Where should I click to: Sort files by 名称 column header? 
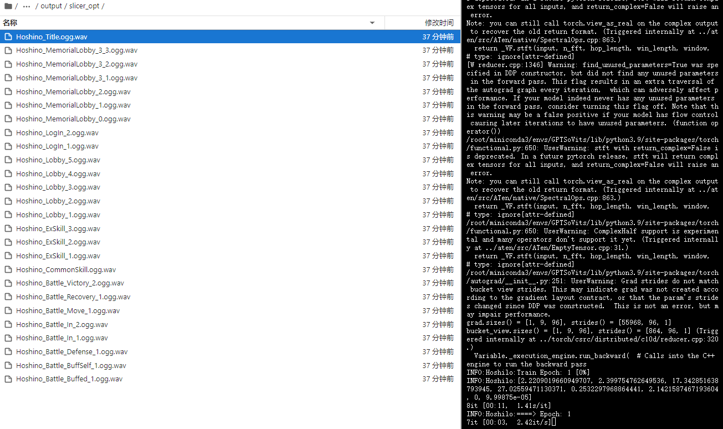[11, 23]
